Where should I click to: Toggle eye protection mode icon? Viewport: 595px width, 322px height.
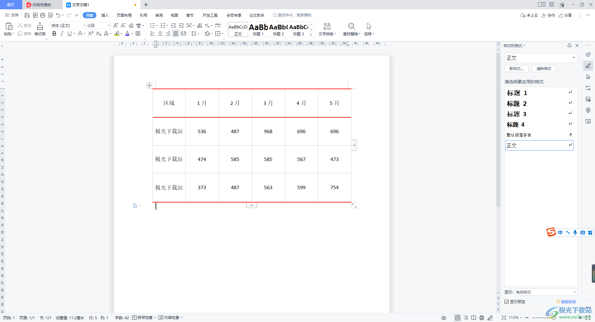(444, 318)
